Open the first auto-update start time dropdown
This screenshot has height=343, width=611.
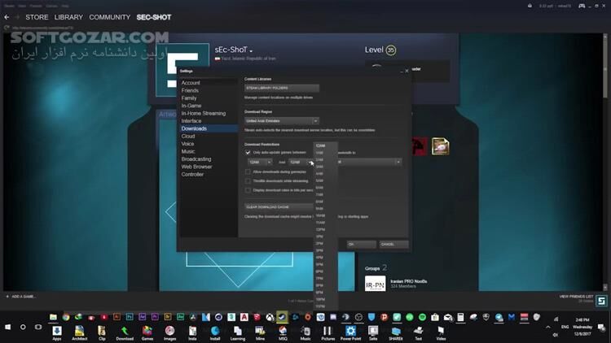[259, 162]
